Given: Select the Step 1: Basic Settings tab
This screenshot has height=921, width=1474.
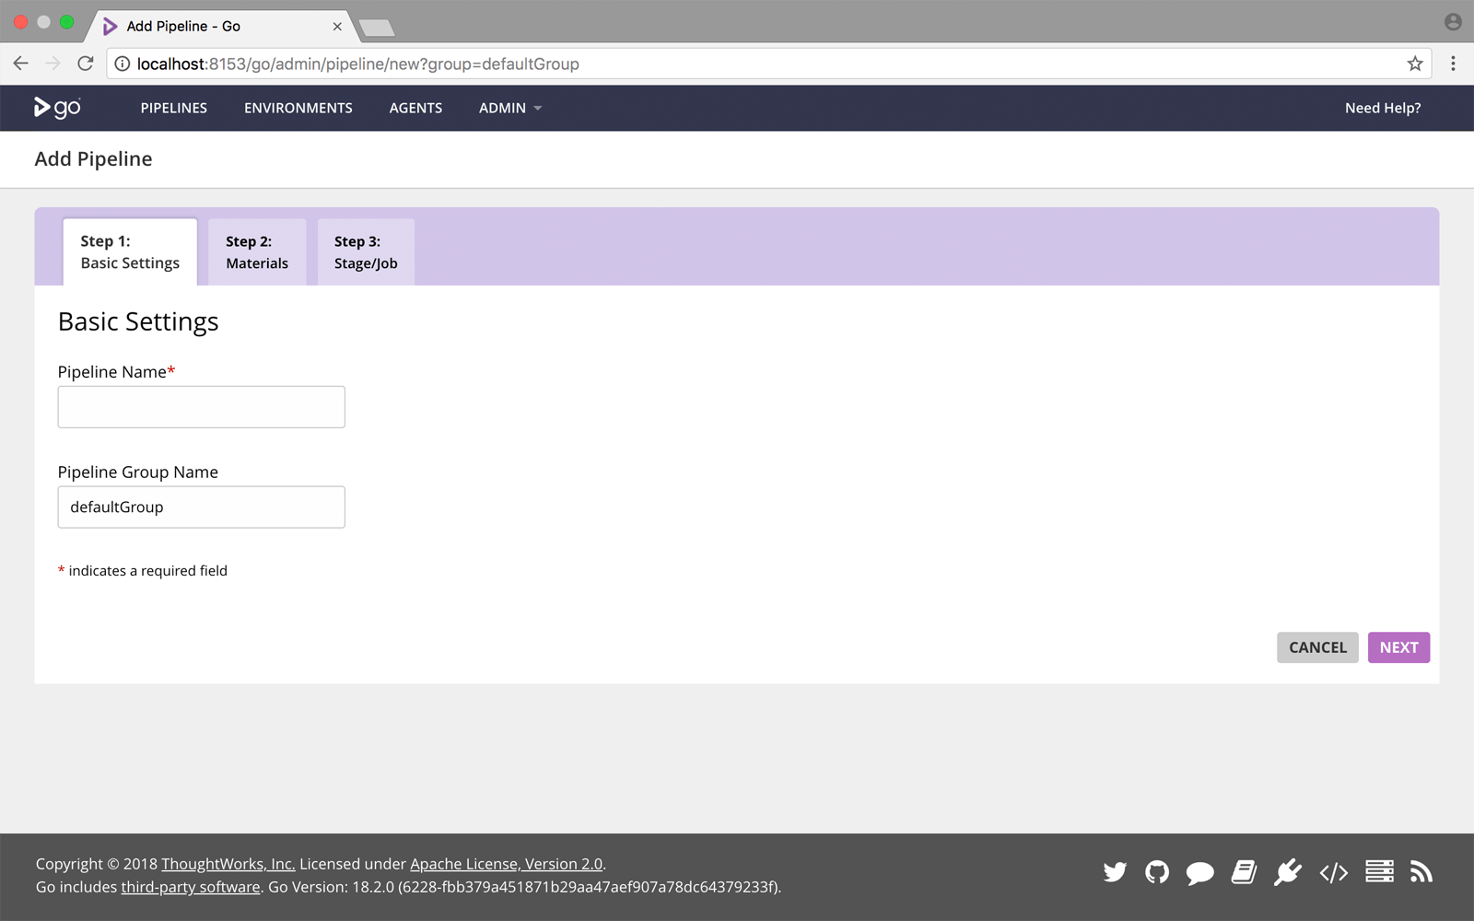Looking at the screenshot, I should (130, 251).
